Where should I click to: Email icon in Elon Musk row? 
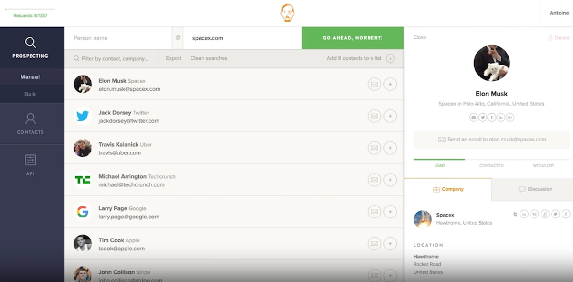(374, 84)
